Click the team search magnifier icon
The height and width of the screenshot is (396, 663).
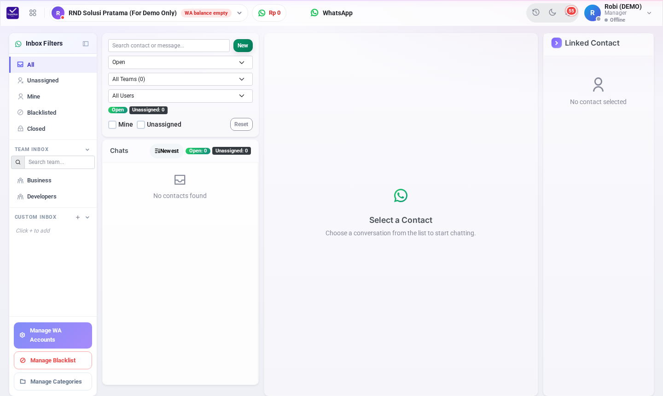(x=18, y=162)
